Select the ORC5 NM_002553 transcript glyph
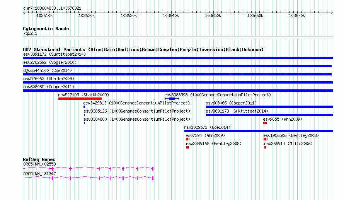The height and width of the screenshot is (200, 344). tap(88, 169)
